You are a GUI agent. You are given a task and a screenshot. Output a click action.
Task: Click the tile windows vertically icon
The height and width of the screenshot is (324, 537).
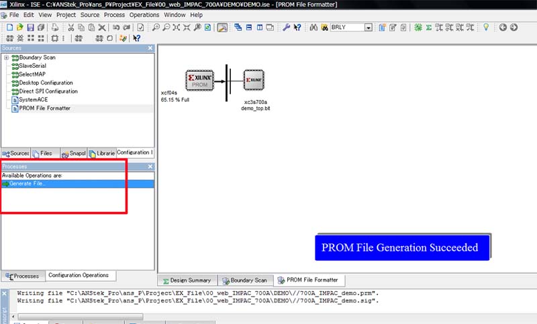[x=260, y=28]
